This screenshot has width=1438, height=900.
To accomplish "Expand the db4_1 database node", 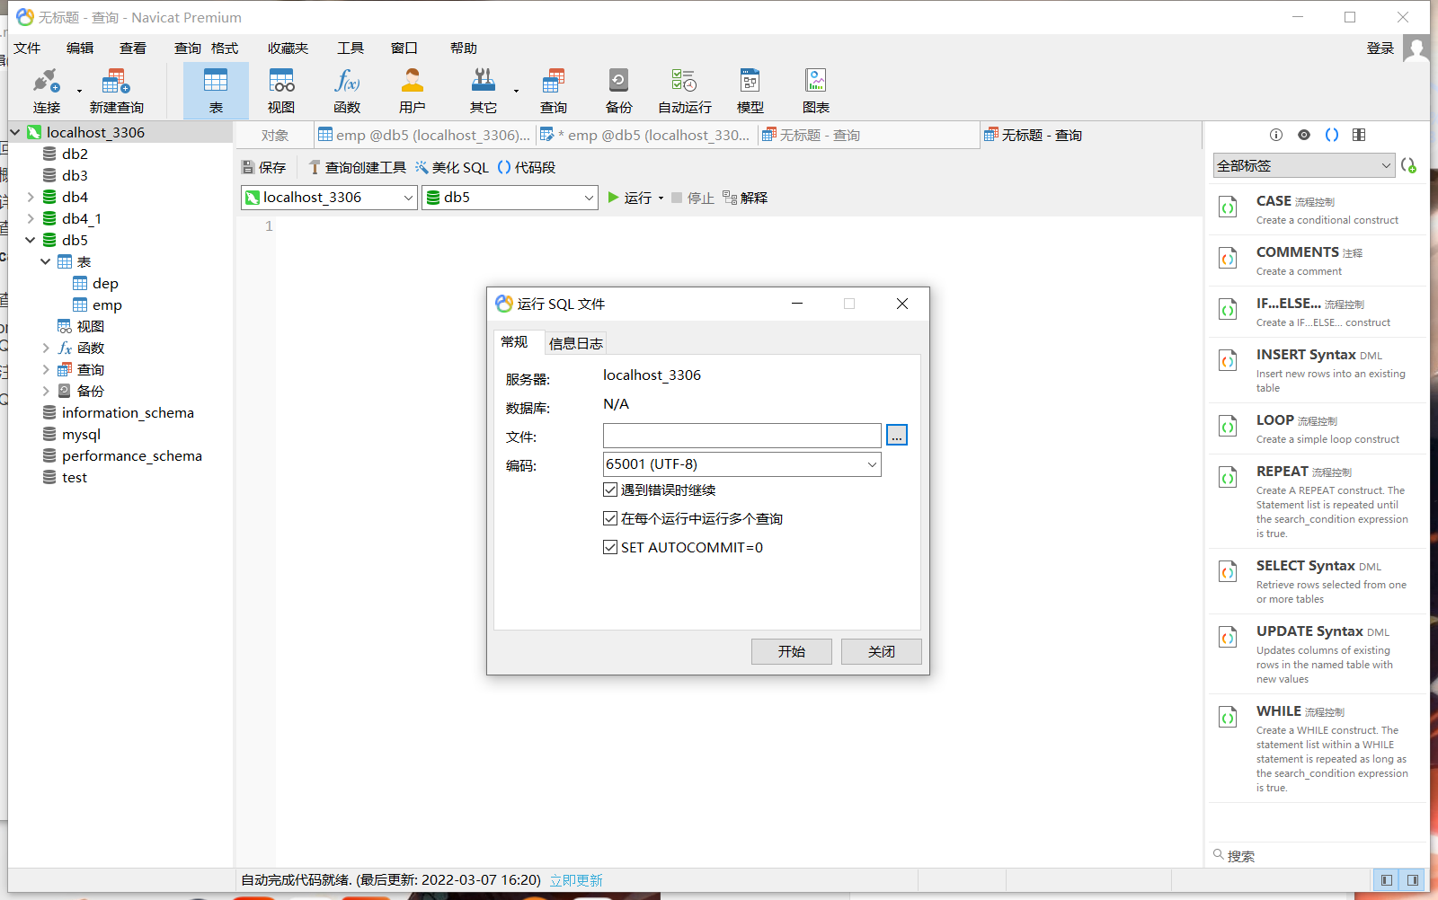I will point(31,218).
